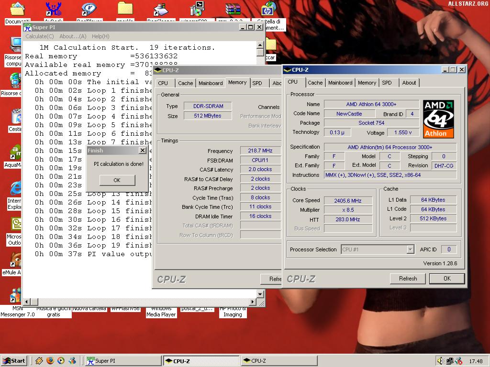Open the MSN Messenger 7.0 desktop icon

pyautogui.click(x=15, y=295)
